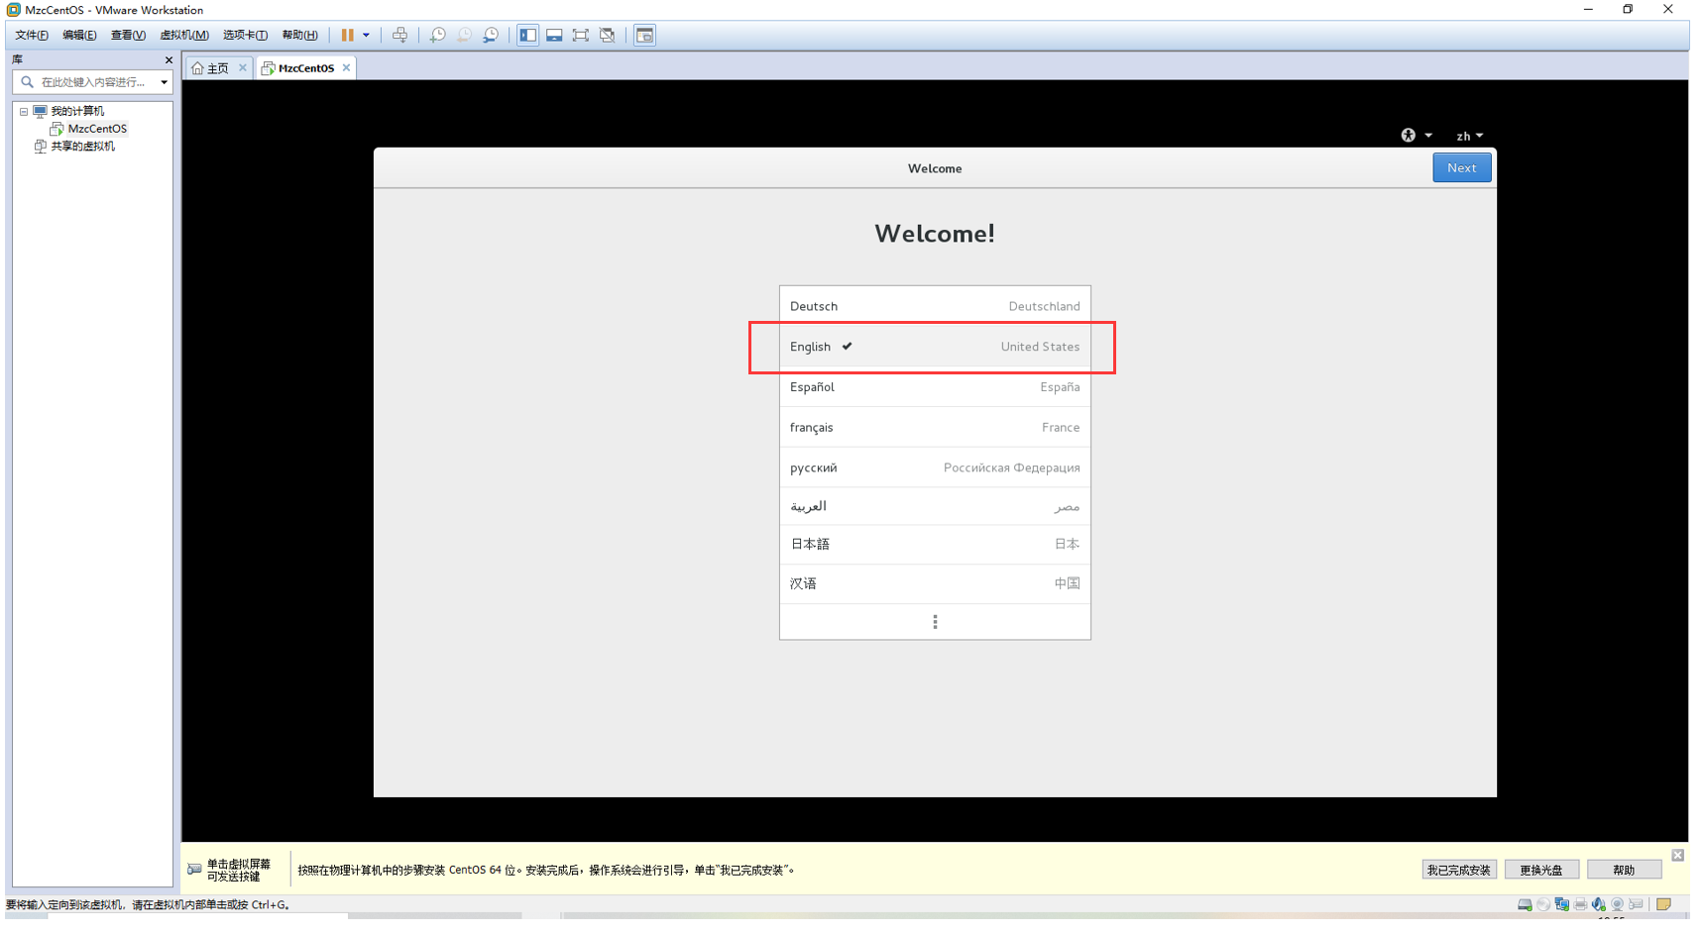Choose русский language
This screenshot has height=934, width=1705.
click(x=935, y=468)
